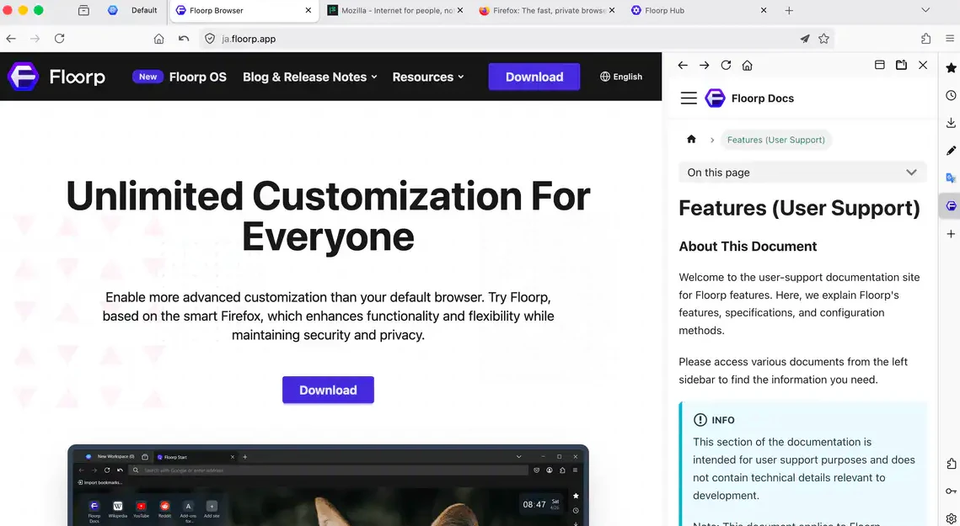Expand Blog & Release Notes menu

(310, 77)
